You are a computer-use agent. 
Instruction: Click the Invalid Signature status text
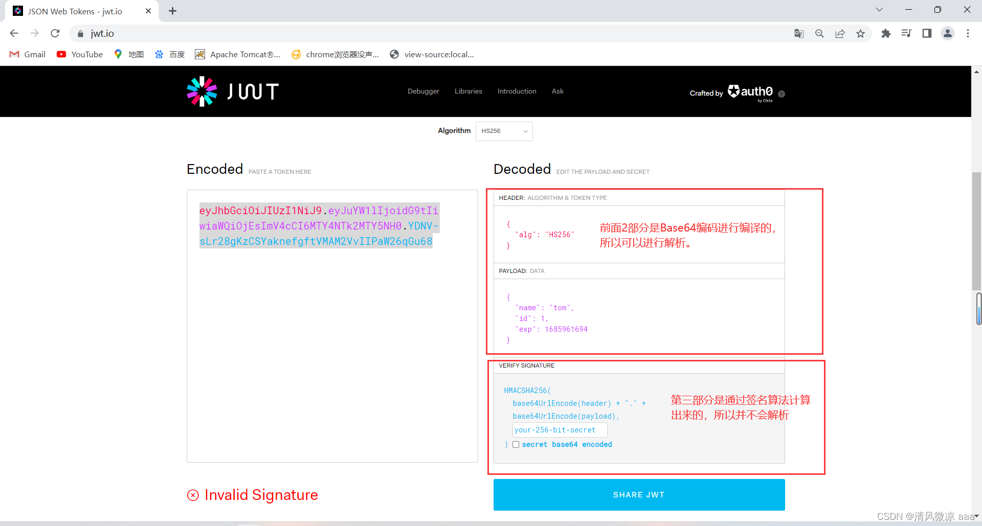261,495
